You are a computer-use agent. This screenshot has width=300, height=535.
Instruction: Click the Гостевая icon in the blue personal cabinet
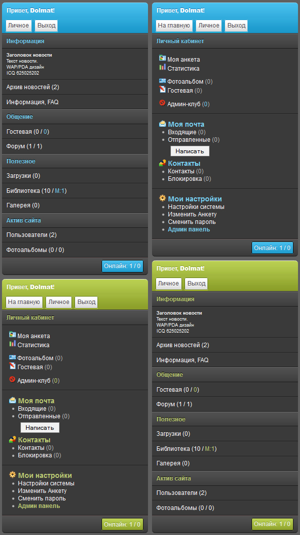[162, 90]
